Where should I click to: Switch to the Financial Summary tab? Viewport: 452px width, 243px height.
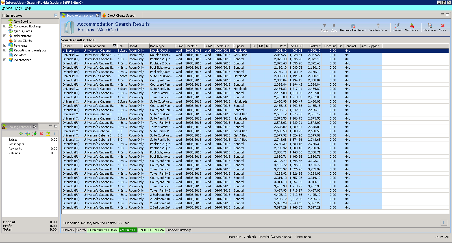(x=178, y=230)
